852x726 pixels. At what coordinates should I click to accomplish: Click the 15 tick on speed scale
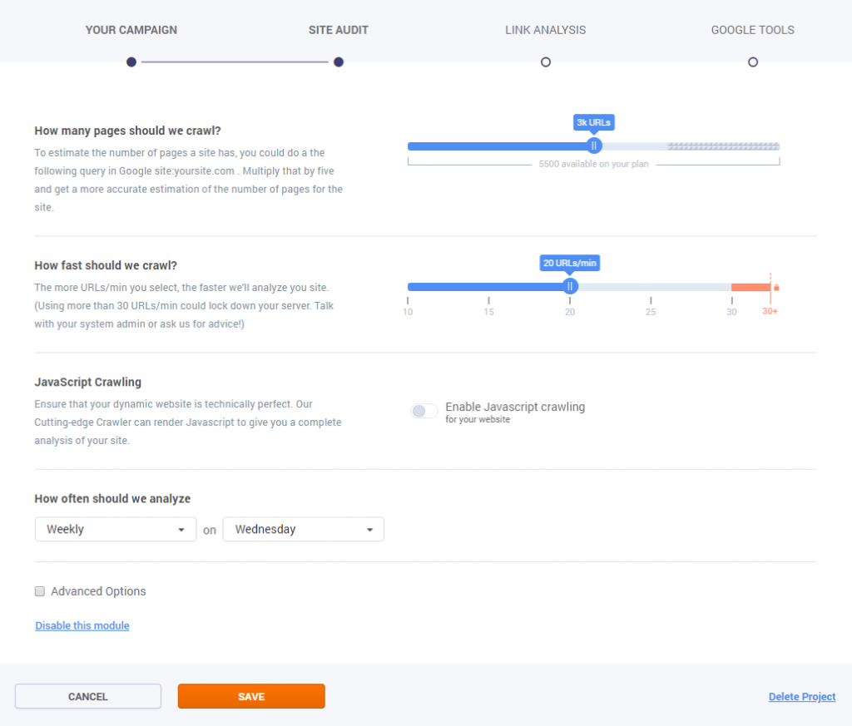[489, 312]
